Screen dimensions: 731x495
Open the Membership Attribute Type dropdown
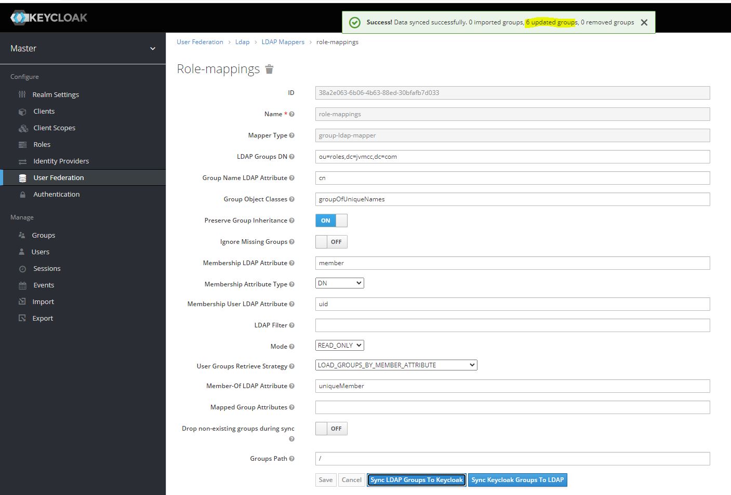[339, 283]
